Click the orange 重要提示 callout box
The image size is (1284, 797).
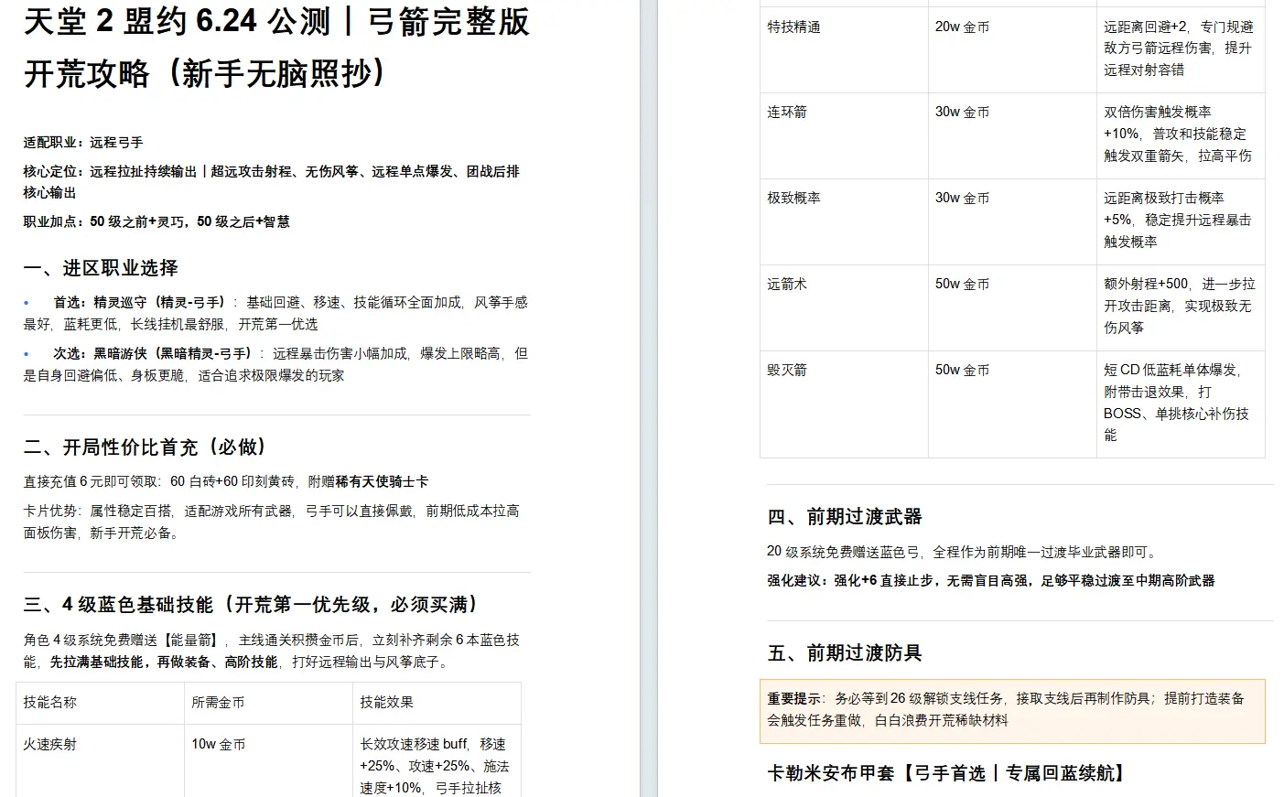1012,710
